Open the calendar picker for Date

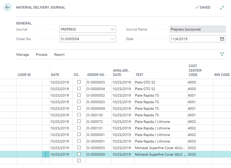click(222, 39)
